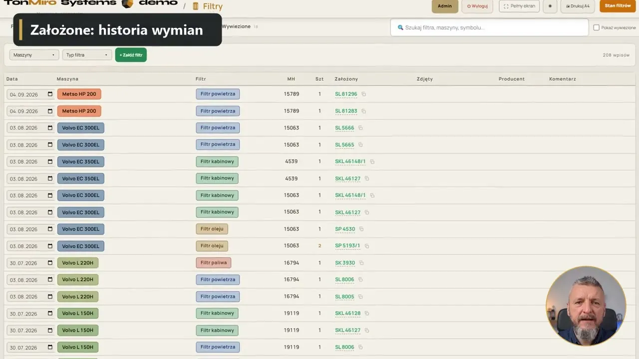Image resolution: width=639 pixels, height=359 pixels.
Task: Click the date field in the SL 81283 row
Action: pos(30,111)
